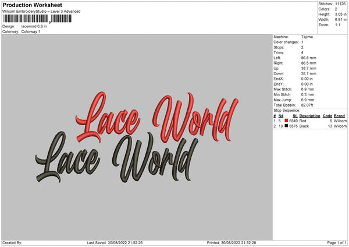Click the black thread color swatch
The image size is (349, 247).
[286, 126]
